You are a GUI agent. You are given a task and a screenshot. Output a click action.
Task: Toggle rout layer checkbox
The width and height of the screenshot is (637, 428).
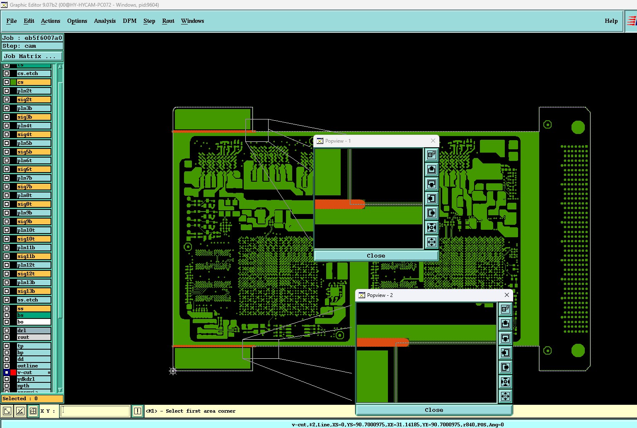pyautogui.click(x=7, y=337)
